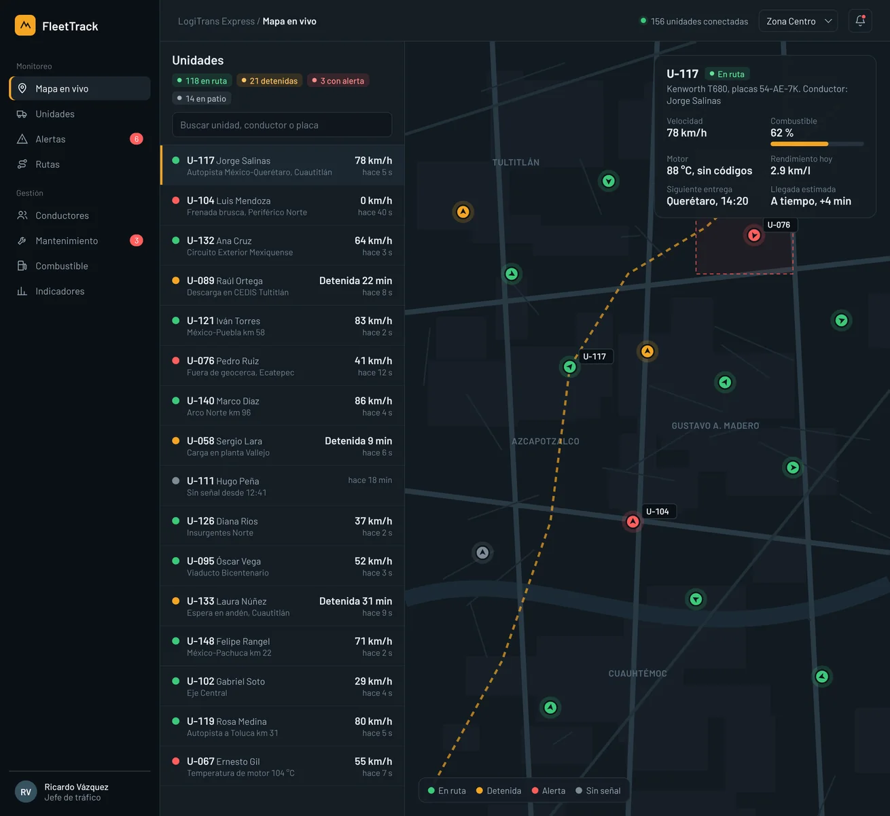Open the Rutas menu item
The image size is (890, 816).
click(x=79, y=164)
